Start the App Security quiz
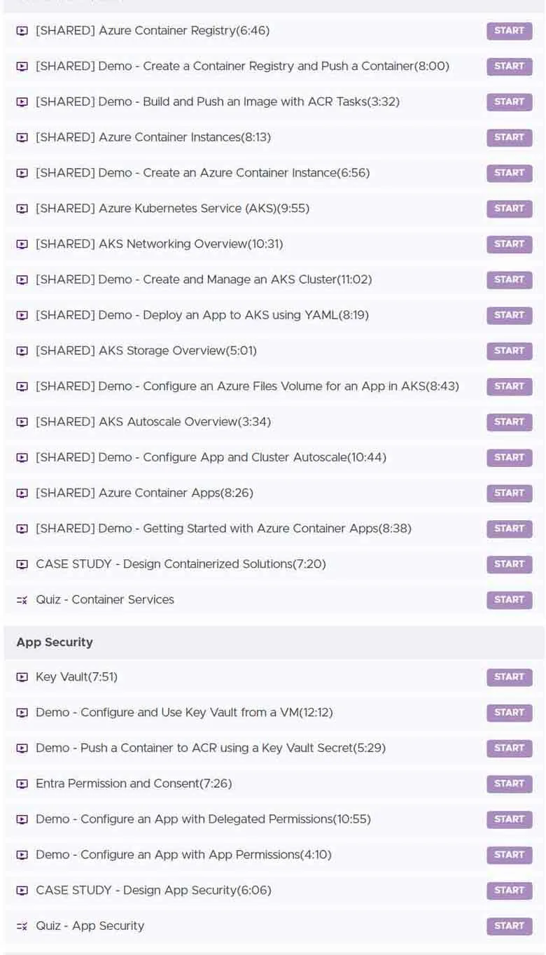The width and height of the screenshot is (546, 955). pos(510,926)
